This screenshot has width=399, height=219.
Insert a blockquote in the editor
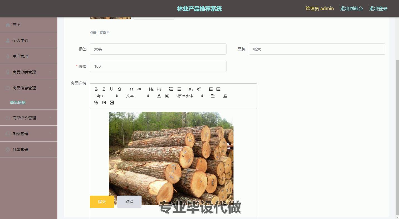[x=132, y=89]
